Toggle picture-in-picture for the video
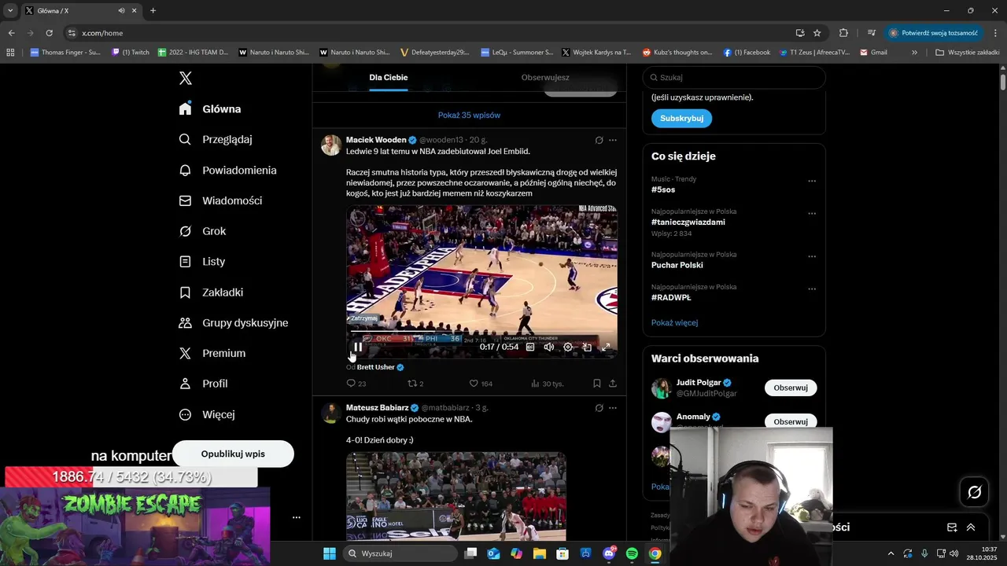The height and width of the screenshot is (566, 1007). (x=587, y=347)
